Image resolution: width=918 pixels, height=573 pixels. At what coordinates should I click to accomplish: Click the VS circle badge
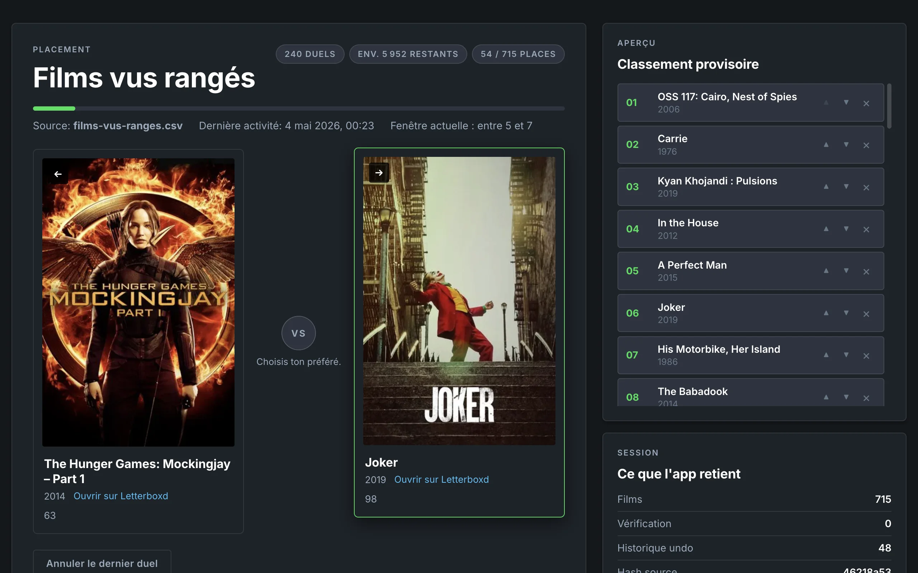tap(299, 333)
